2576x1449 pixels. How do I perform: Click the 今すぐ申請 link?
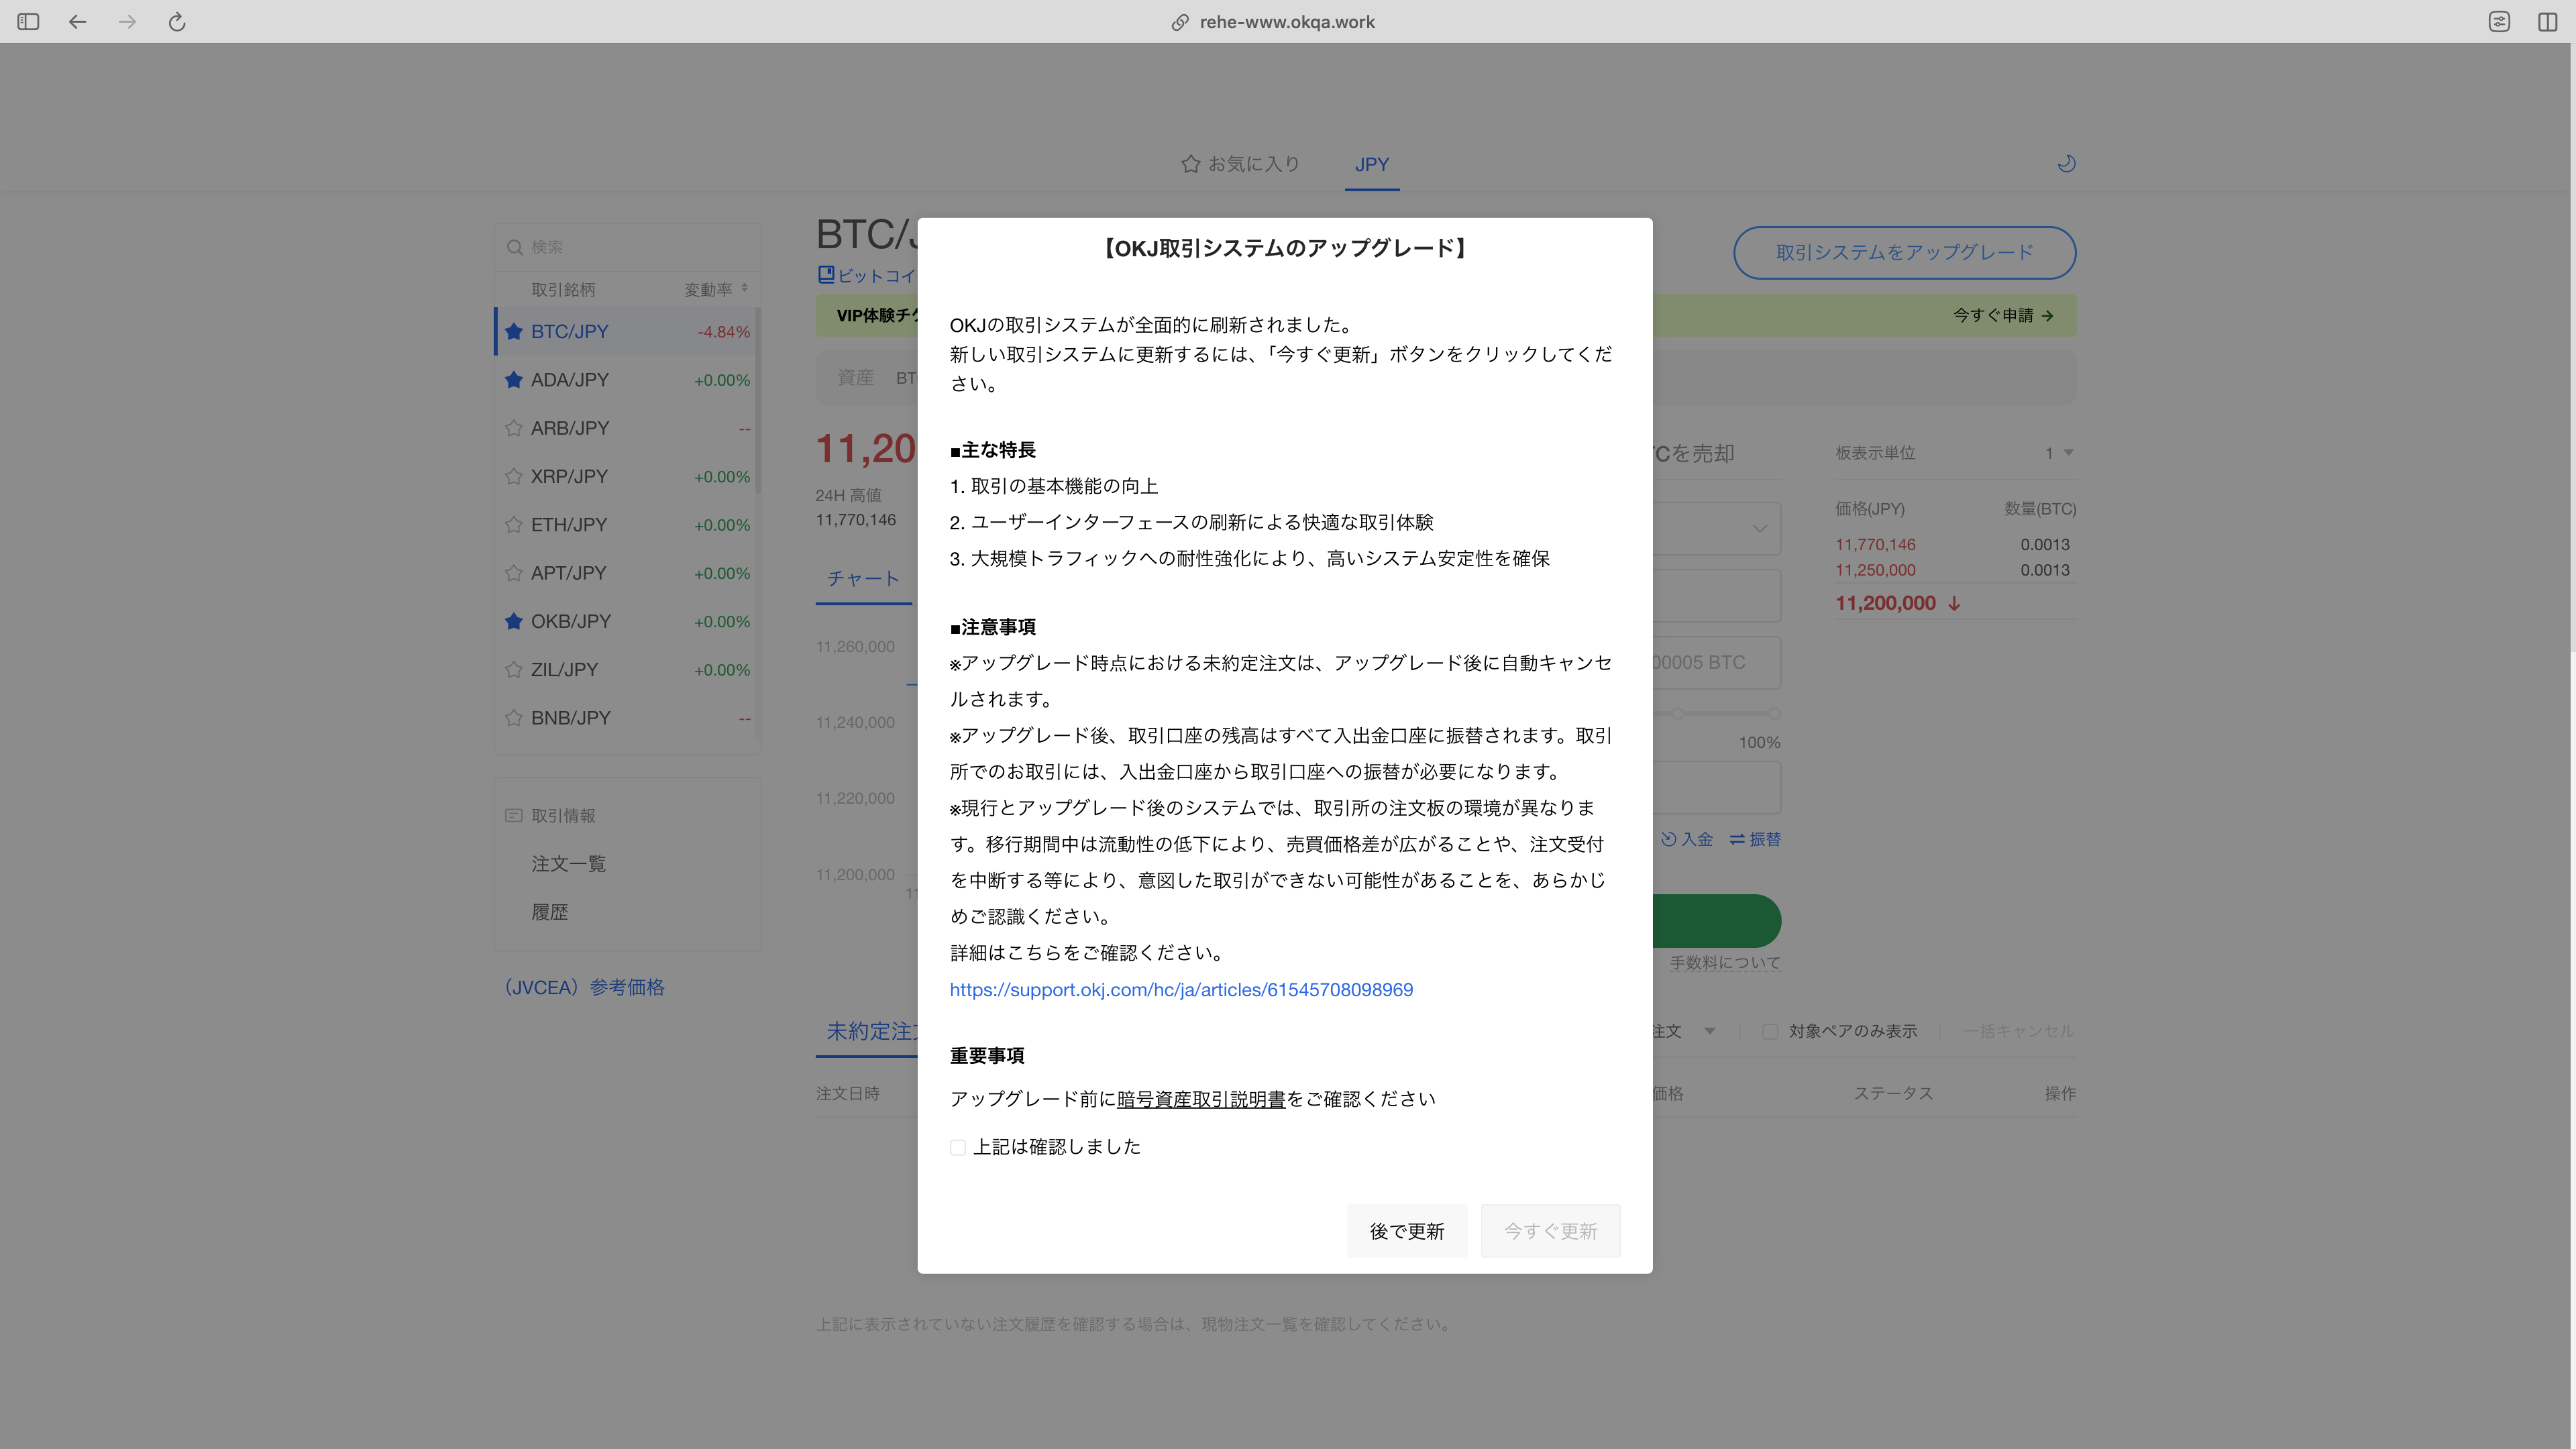2004,315
